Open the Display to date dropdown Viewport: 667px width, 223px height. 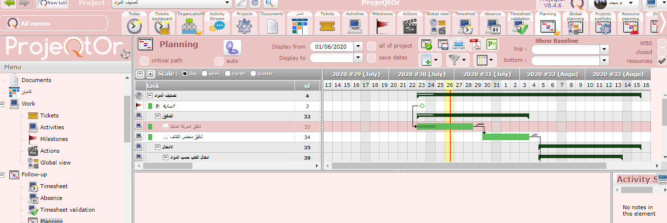pos(358,58)
